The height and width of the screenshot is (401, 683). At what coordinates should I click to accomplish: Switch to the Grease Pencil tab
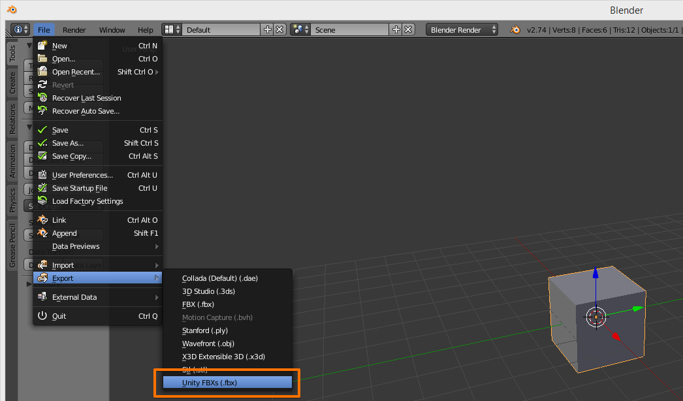coord(12,246)
